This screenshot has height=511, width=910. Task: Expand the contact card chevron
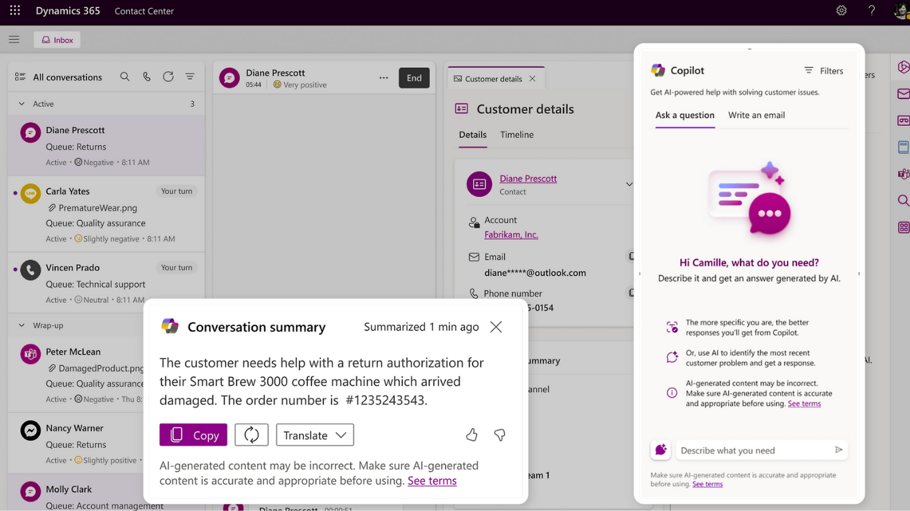pos(629,184)
